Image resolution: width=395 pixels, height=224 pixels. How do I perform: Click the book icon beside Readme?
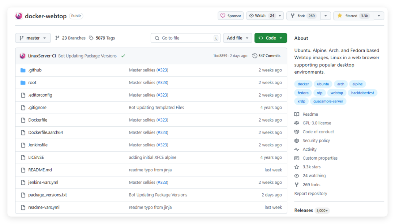tap(297, 115)
